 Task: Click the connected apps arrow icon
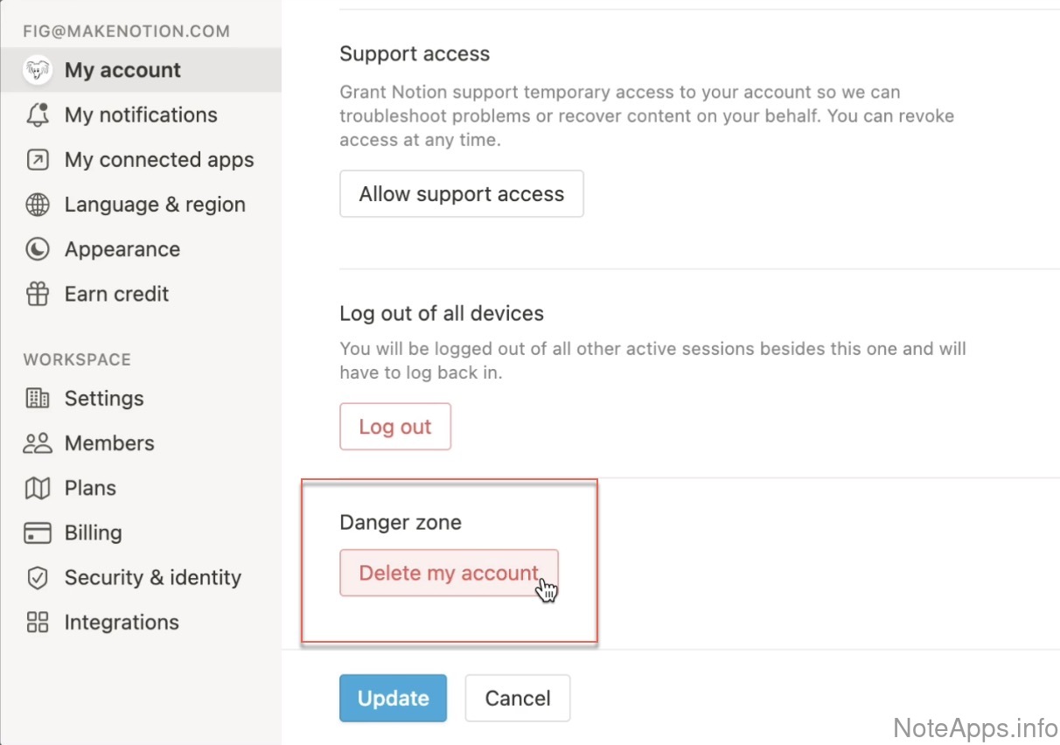(x=38, y=160)
